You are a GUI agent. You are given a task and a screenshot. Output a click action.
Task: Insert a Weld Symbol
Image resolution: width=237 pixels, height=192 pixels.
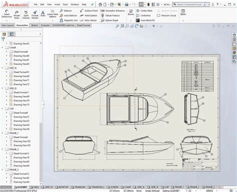[x=88, y=15]
